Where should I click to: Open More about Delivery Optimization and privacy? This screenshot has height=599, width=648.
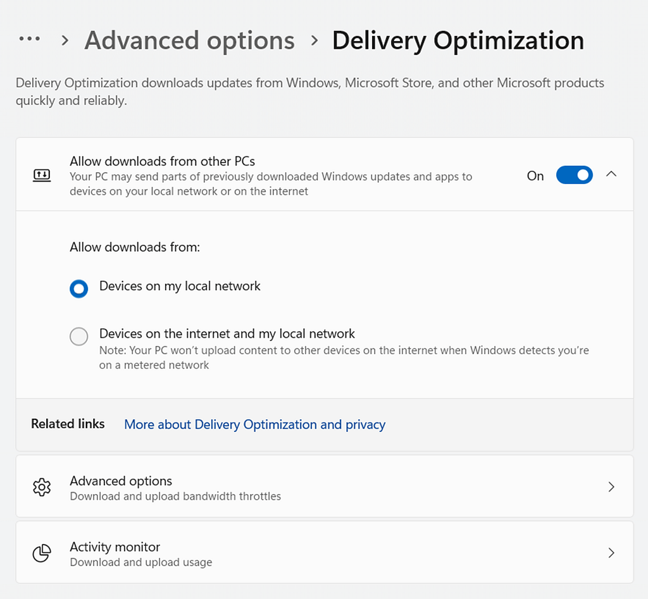point(254,424)
